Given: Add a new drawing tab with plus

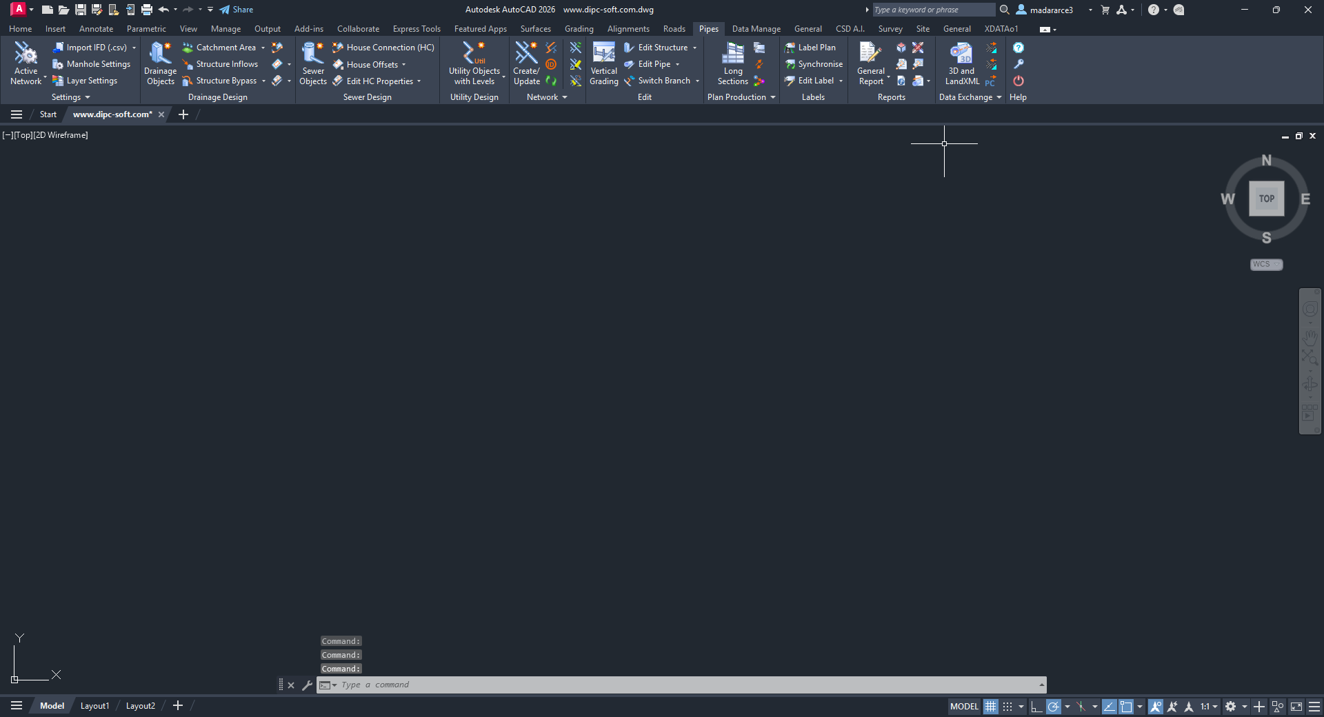Looking at the screenshot, I should coord(183,114).
